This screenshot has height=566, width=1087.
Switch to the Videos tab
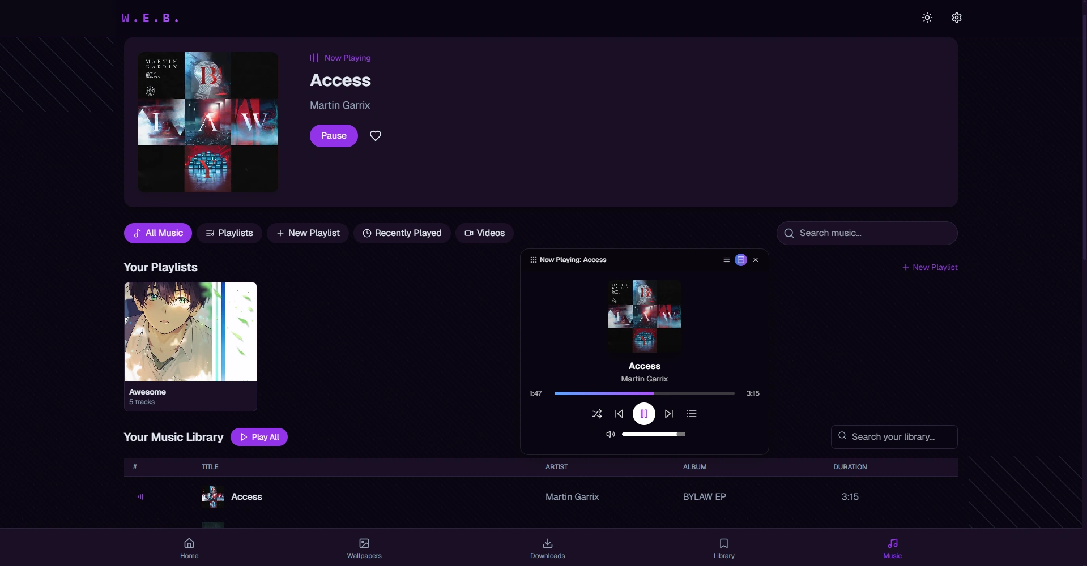tap(484, 233)
